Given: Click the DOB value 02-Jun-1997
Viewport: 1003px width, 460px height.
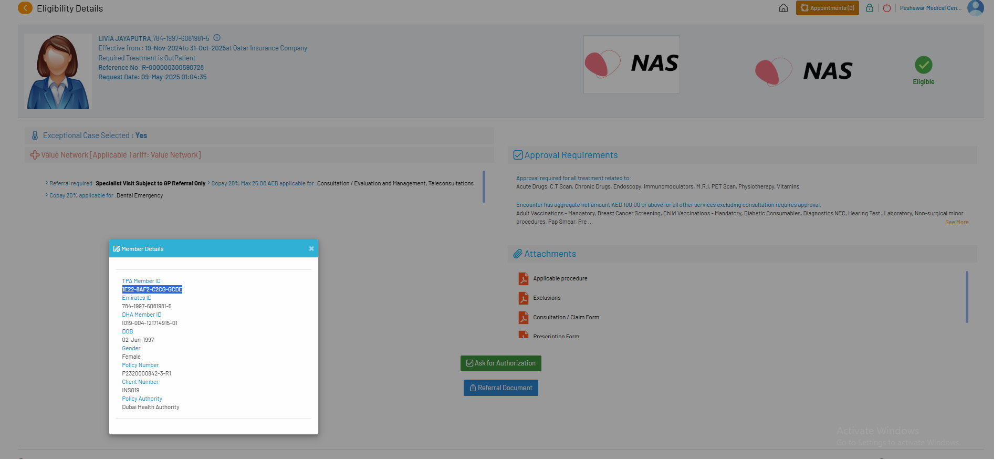Looking at the screenshot, I should pyautogui.click(x=138, y=340).
